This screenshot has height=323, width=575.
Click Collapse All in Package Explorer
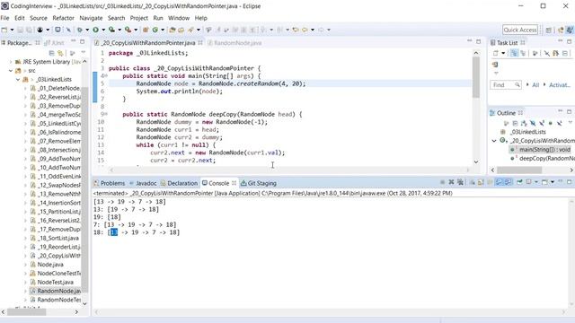(x=52, y=53)
